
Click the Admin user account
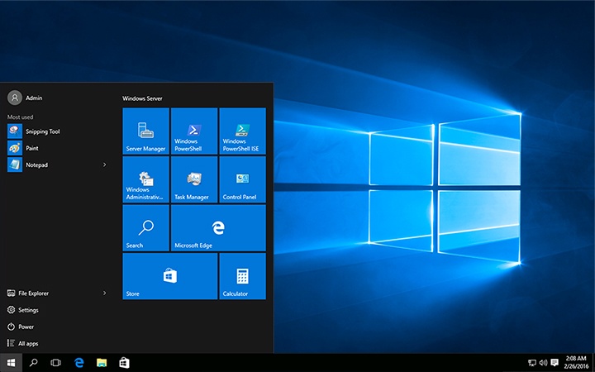pos(25,98)
